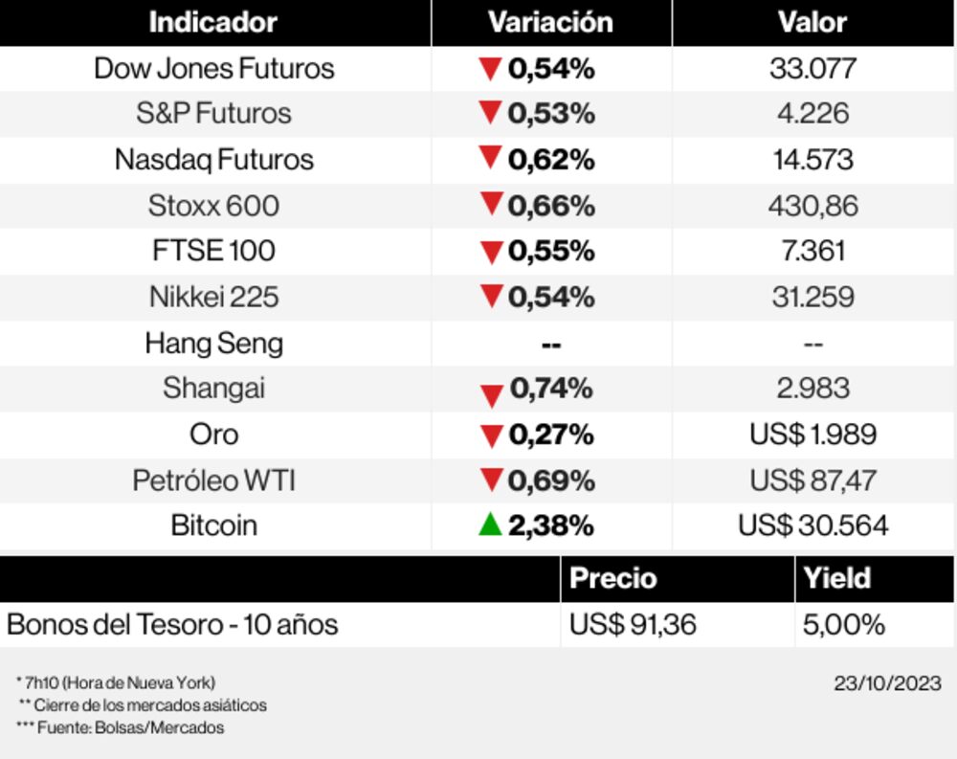Click the Variación column header
Screen dimensions: 957x759
pyautogui.click(x=550, y=23)
